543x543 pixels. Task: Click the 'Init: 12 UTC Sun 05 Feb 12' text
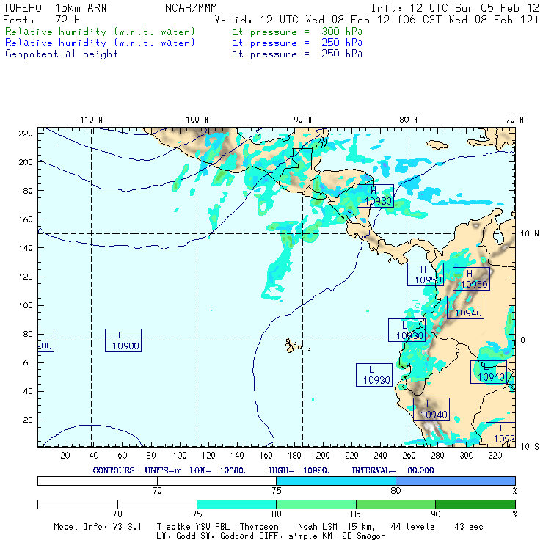tap(455, 8)
